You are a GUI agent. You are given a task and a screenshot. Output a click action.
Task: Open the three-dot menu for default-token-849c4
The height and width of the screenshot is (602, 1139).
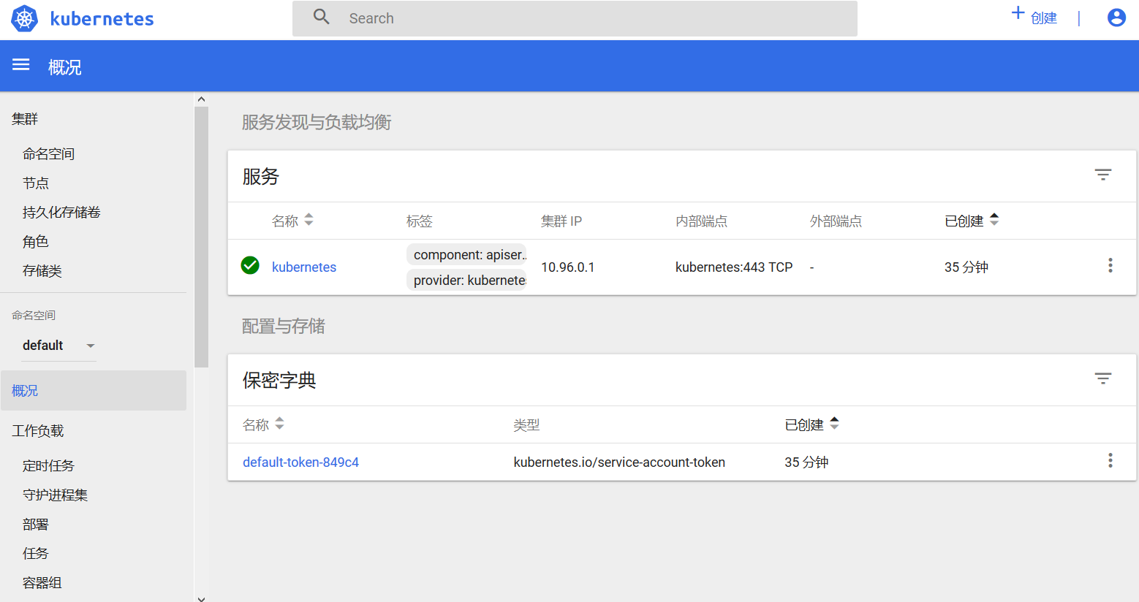point(1110,461)
